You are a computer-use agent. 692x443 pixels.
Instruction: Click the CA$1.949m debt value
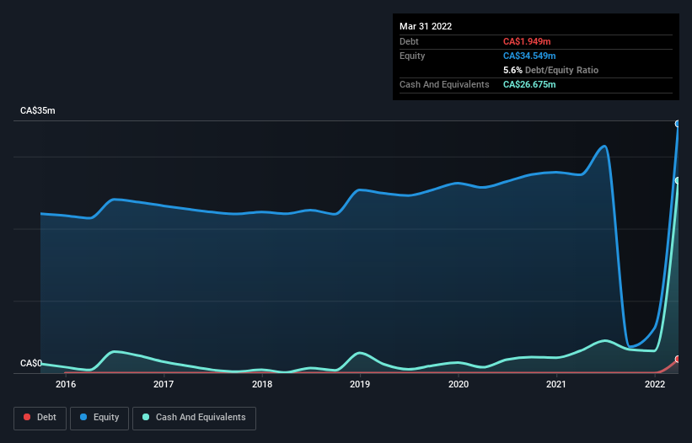(x=527, y=41)
